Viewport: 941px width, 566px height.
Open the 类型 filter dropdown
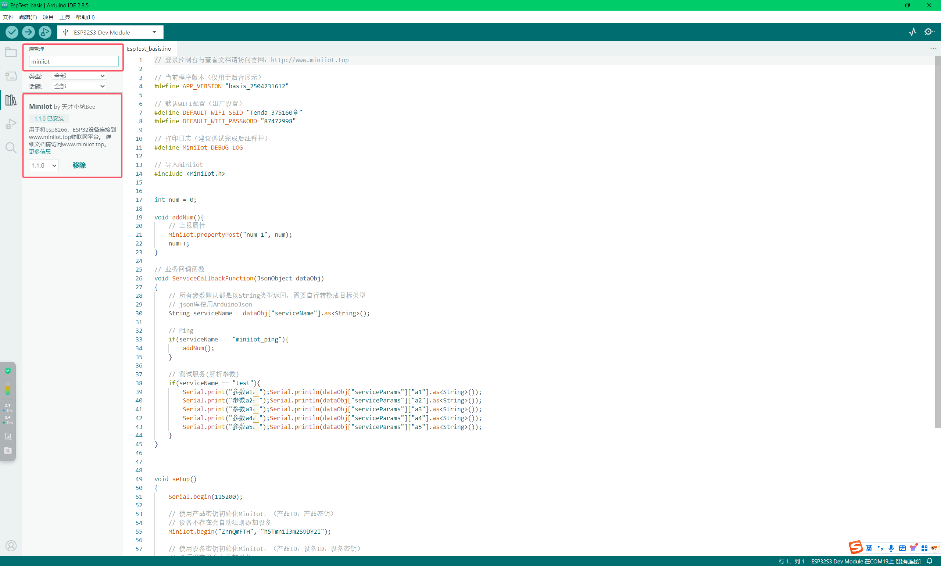pyautogui.click(x=79, y=76)
